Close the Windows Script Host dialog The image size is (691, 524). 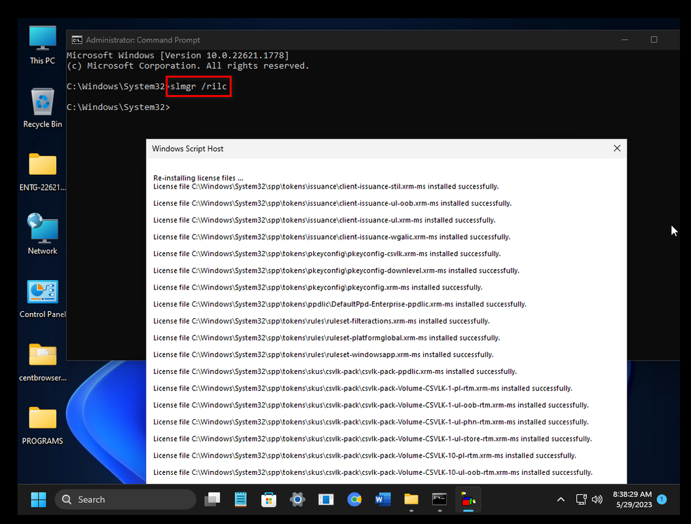(x=617, y=149)
